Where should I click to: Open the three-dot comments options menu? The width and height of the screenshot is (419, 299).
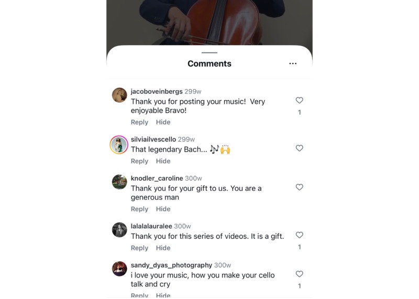(x=293, y=63)
